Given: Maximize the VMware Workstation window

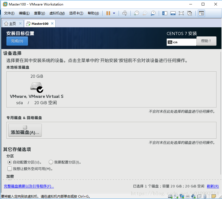Looking at the screenshot, I should (x=203, y=4).
